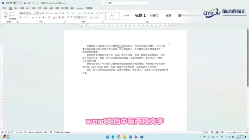Open File Explorer from the taskbar

click(x=124, y=137)
